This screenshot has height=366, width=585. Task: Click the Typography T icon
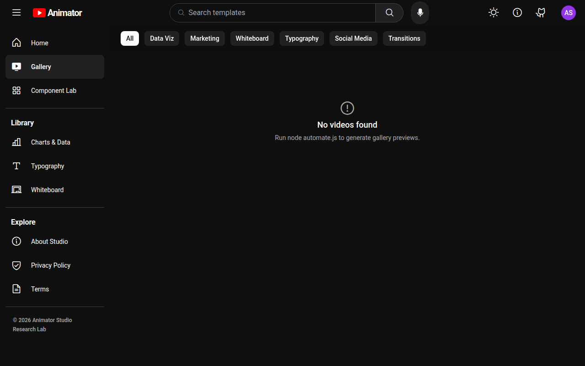point(16,166)
